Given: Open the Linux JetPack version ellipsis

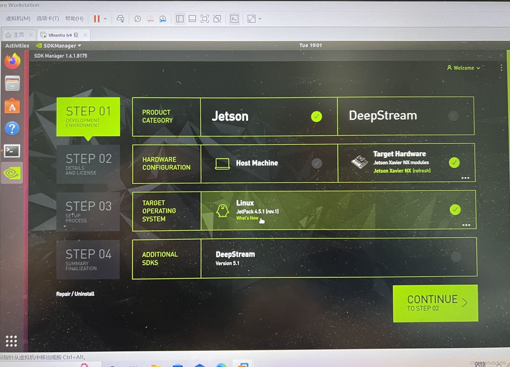Looking at the screenshot, I should pyautogui.click(x=466, y=225).
